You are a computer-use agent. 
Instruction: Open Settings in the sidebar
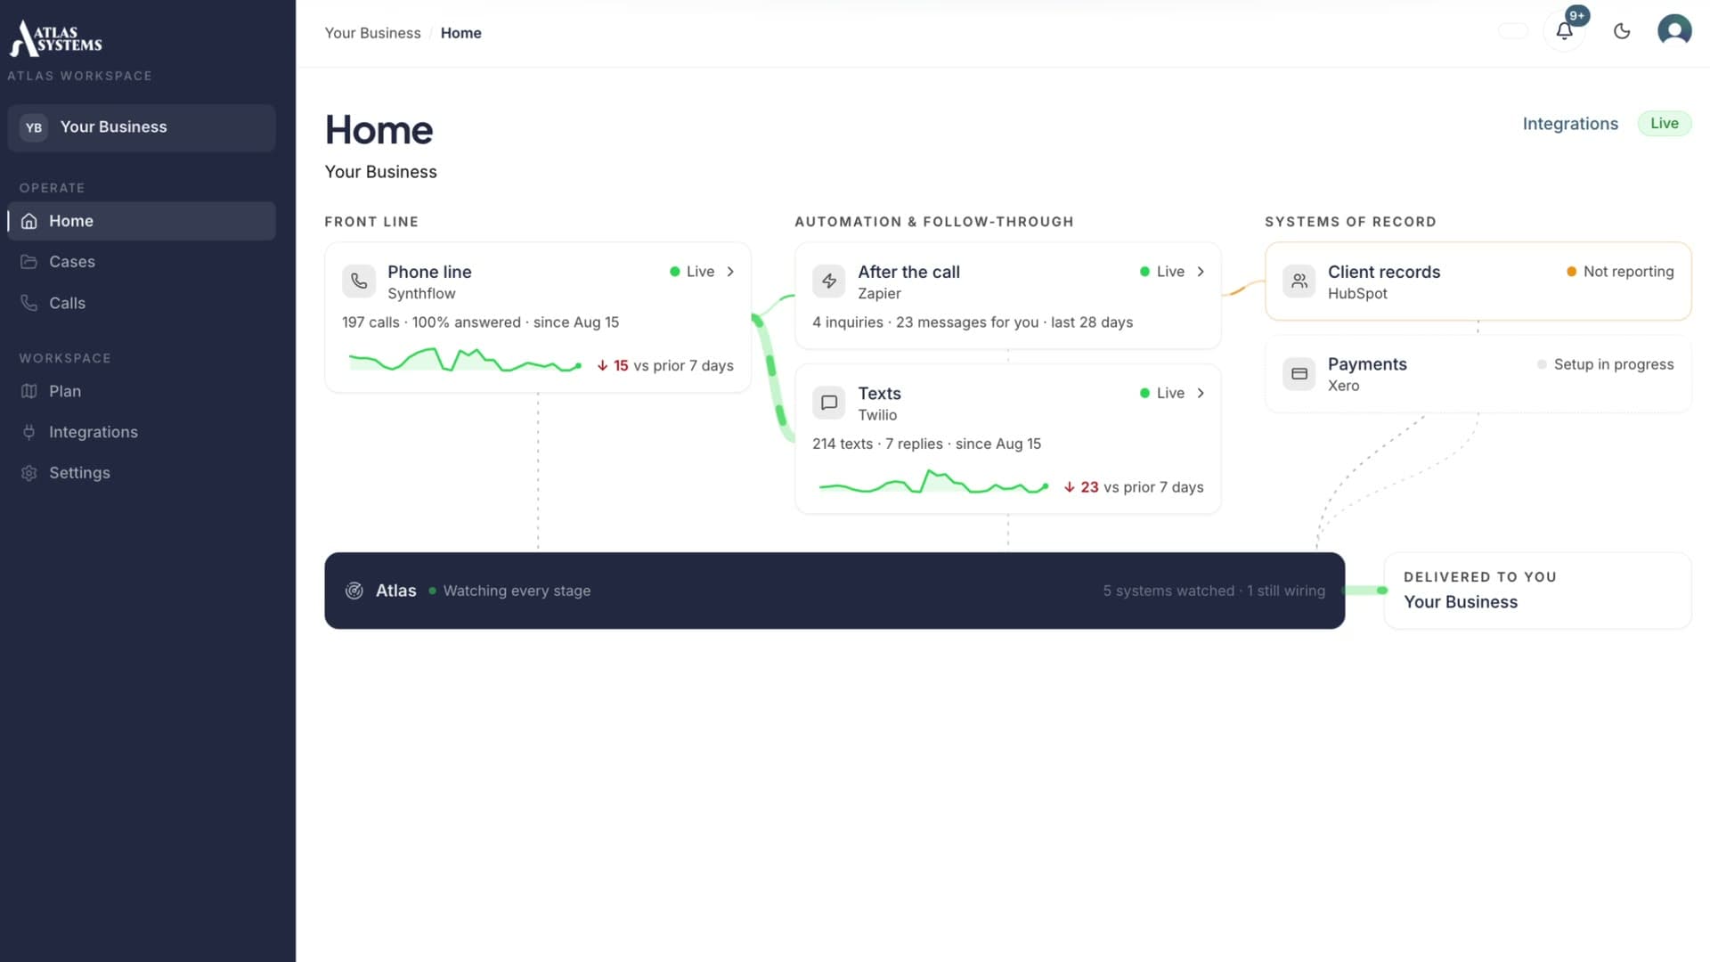(x=142, y=473)
